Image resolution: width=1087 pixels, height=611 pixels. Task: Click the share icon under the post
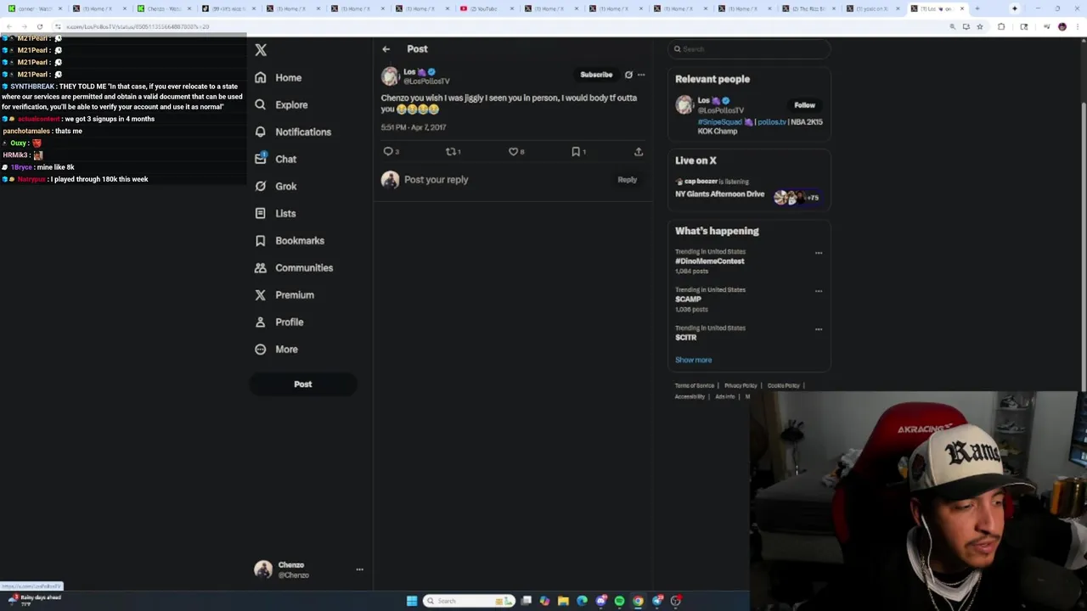639,151
